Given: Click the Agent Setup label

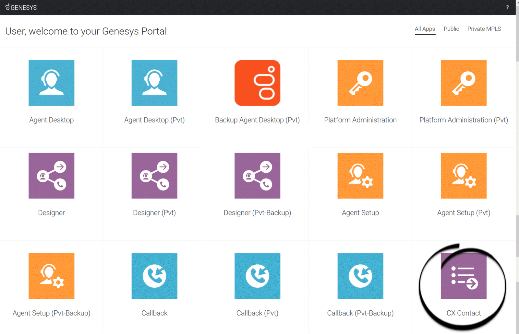Looking at the screenshot, I should [x=360, y=213].
